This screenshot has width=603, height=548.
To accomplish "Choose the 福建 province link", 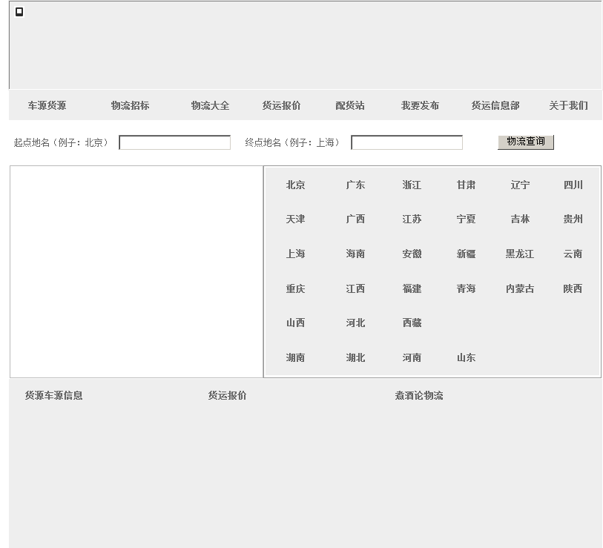I will point(412,288).
